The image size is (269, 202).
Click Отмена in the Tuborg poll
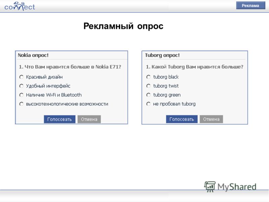tap(211, 119)
